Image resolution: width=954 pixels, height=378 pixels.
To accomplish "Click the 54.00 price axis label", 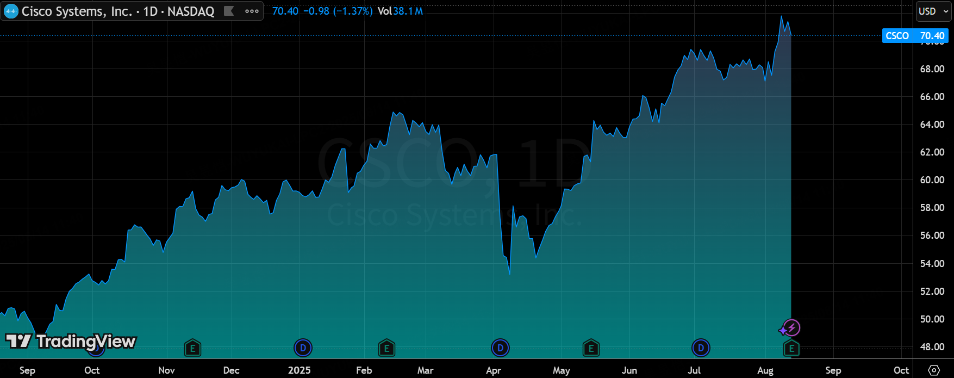I will [x=932, y=264].
